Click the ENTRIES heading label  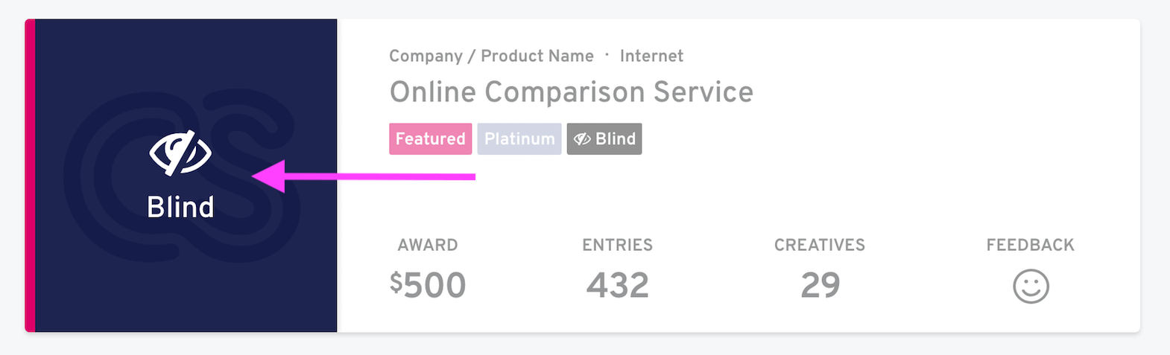(x=617, y=245)
